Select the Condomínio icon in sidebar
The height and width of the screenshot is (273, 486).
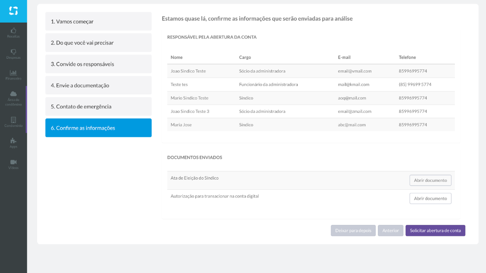[x=13, y=120]
